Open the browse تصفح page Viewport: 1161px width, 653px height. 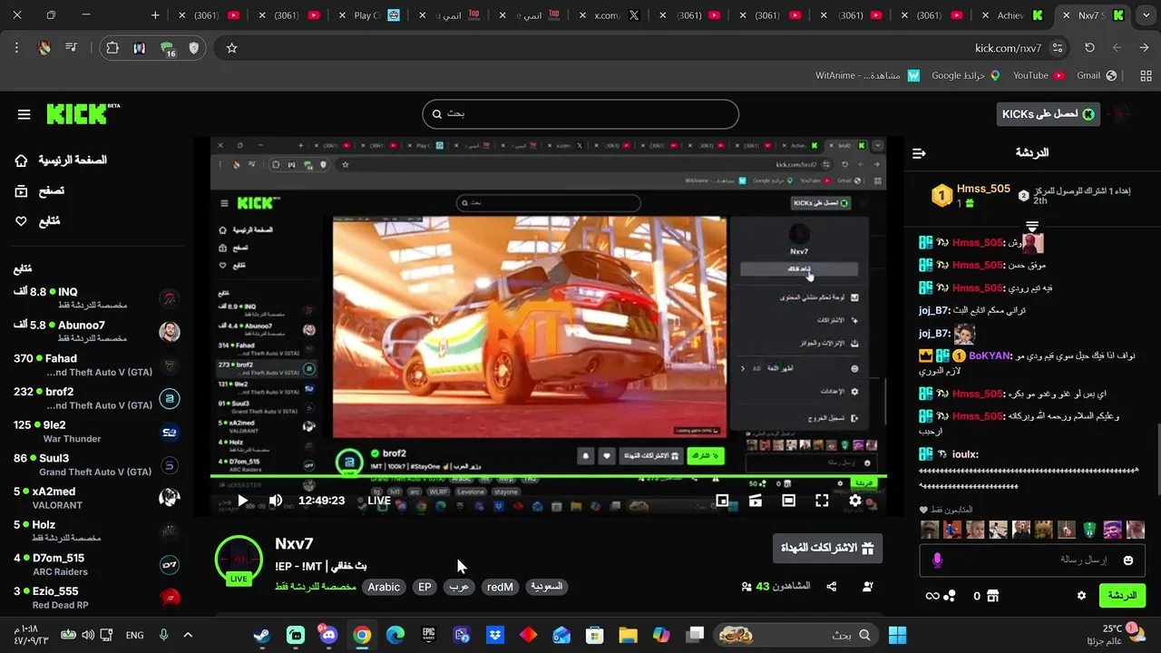click(39, 190)
